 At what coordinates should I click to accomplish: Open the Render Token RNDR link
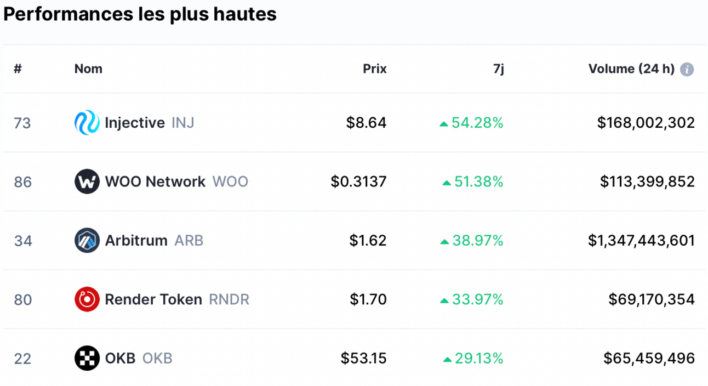[177, 299]
